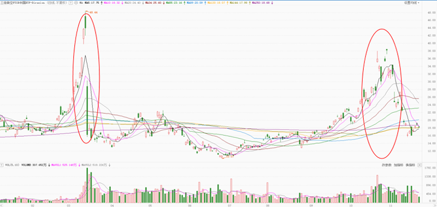Close the VOL indicator panel

click(420, 165)
